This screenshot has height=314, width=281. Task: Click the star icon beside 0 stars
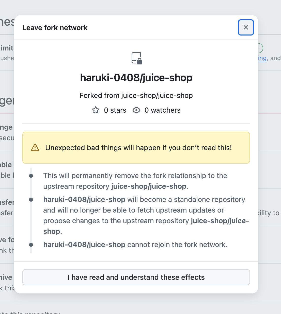(96, 110)
